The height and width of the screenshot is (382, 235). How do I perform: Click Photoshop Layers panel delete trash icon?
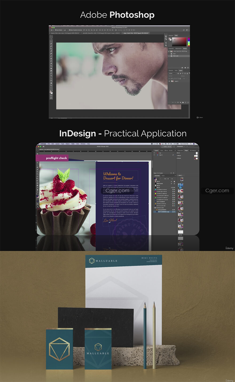tap(188, 102)
